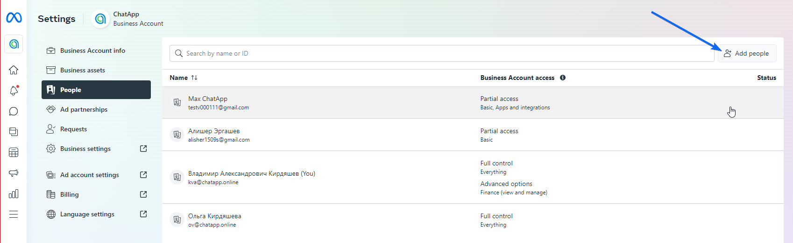The width and height of the screenshot is (793, 243).
Task: Click avatar icon for Ольга Кирдяшева
Action: pos(177,220)
